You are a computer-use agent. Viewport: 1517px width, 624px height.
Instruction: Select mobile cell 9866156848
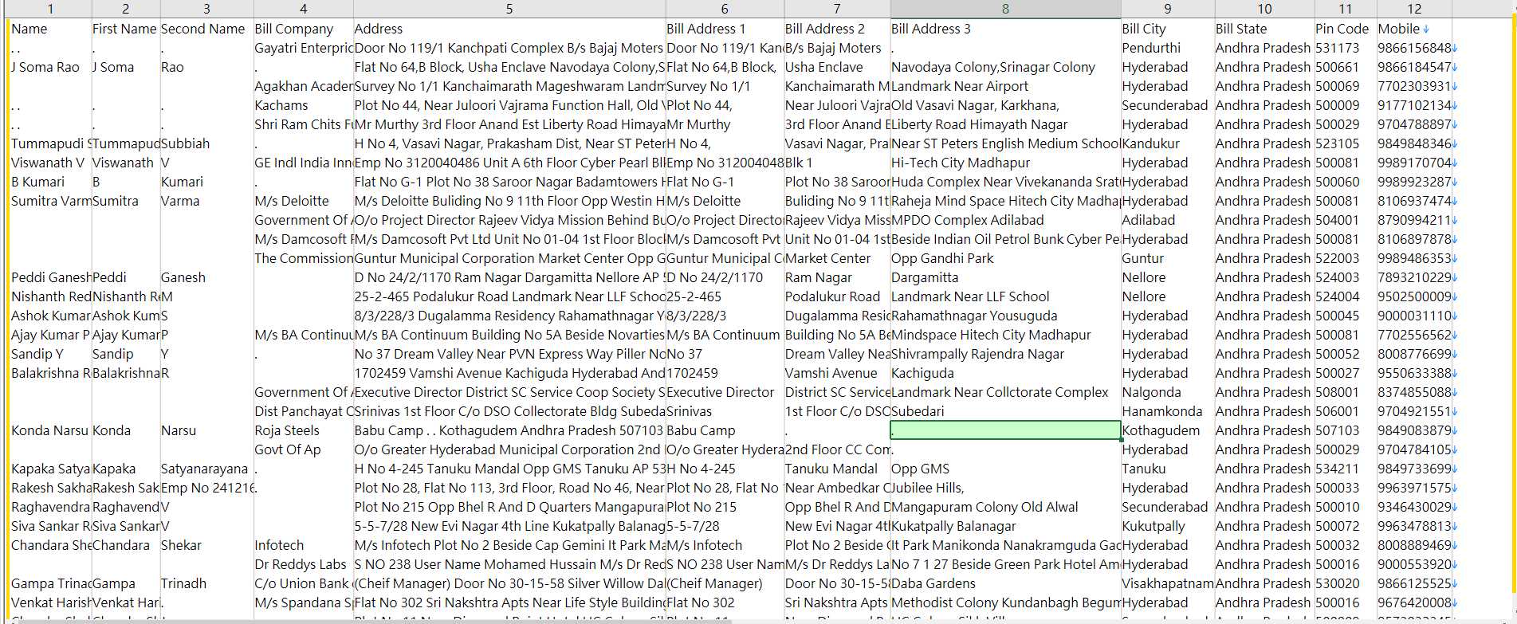coord(1414,48)
